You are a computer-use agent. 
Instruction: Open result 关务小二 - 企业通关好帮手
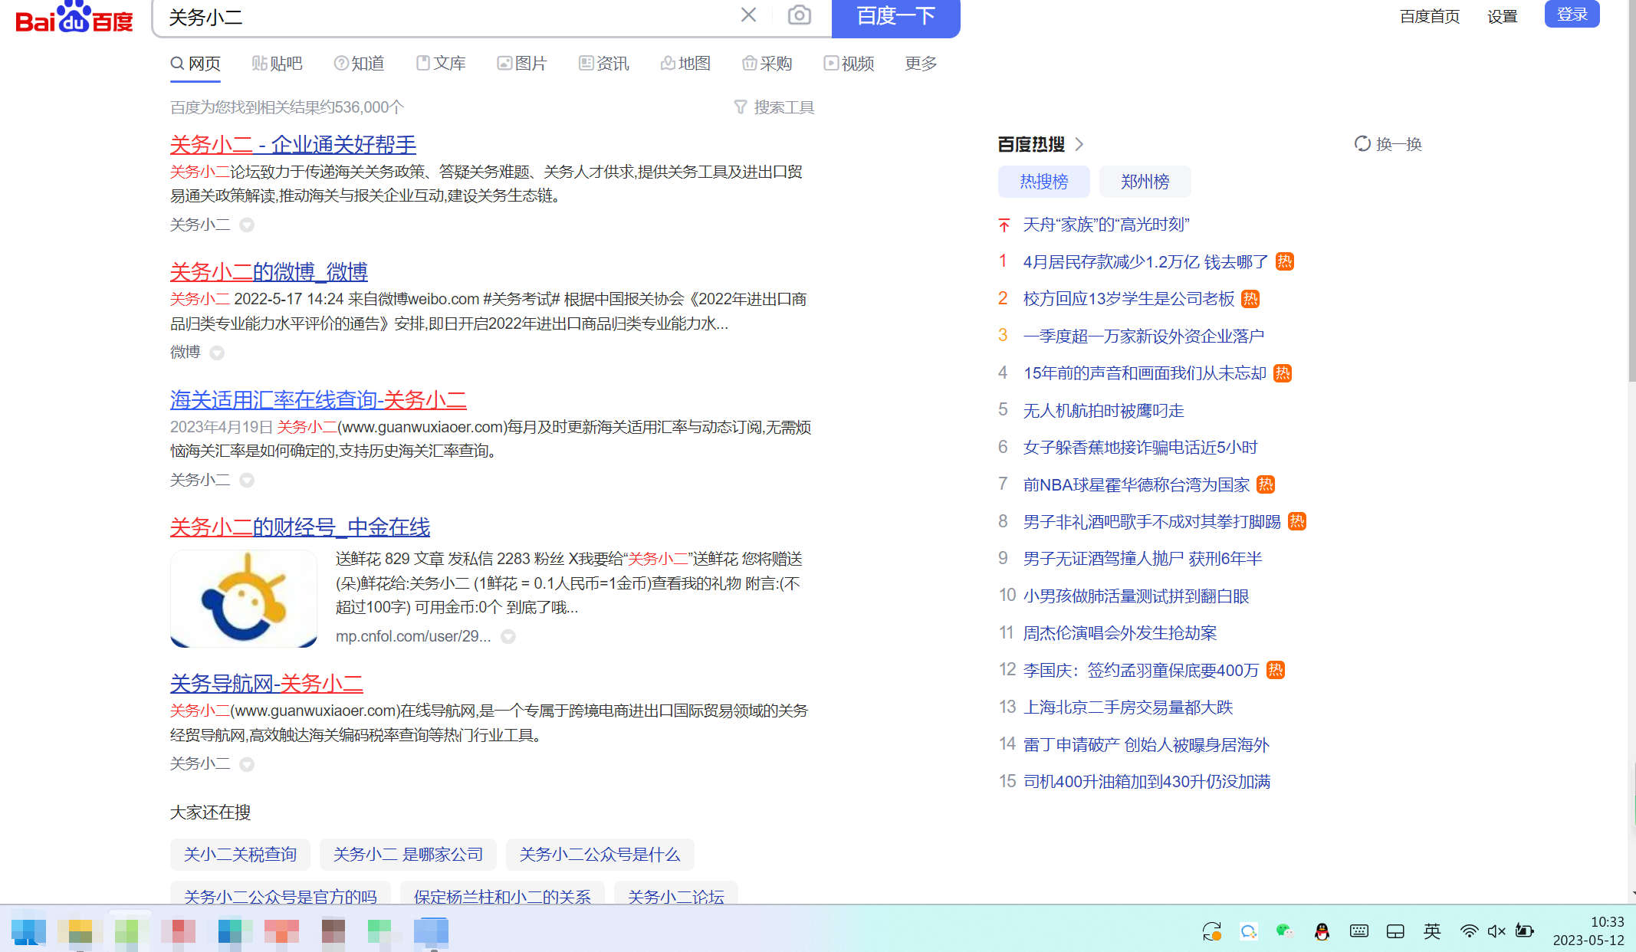pyautogui.click(x=293, y=144)
